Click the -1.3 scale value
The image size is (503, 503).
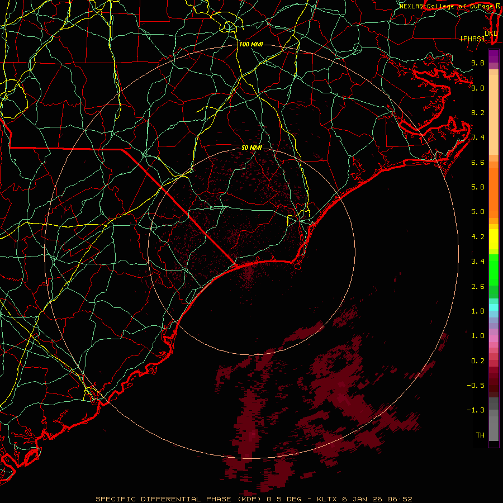[476, 410]
